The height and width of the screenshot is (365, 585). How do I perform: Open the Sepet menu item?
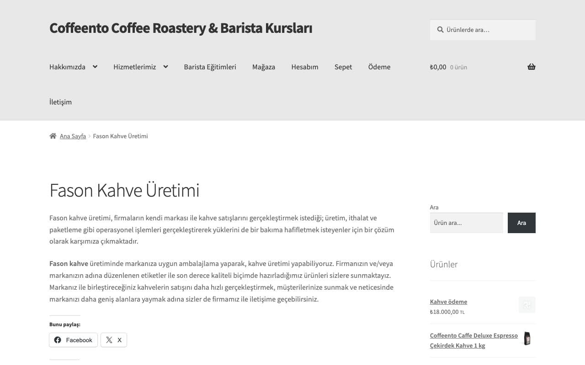pos(343,67)
